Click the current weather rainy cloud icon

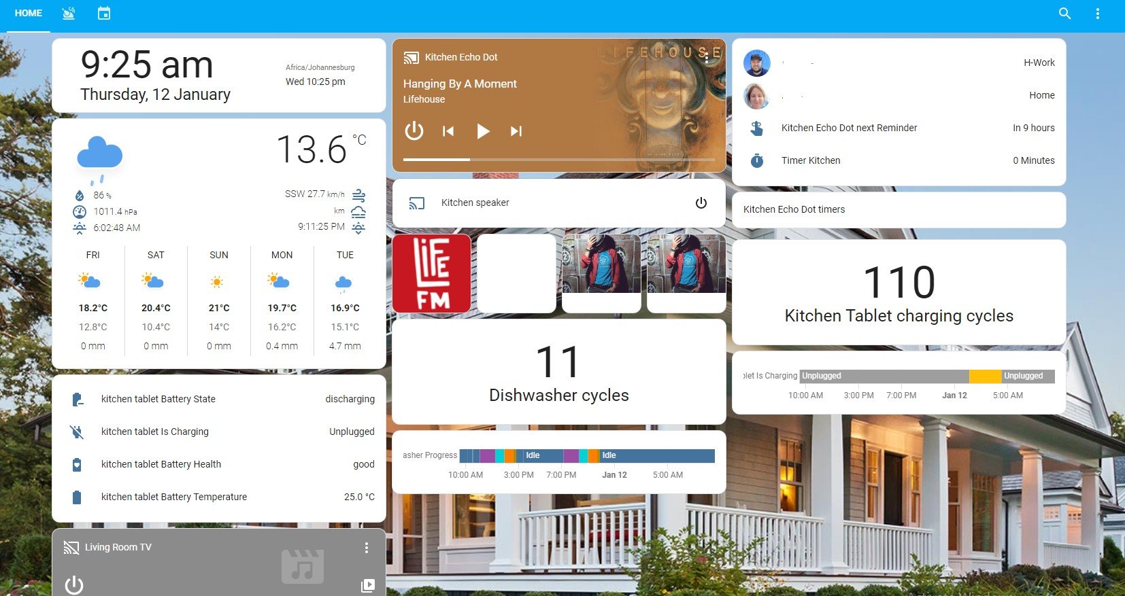(100, 159)
